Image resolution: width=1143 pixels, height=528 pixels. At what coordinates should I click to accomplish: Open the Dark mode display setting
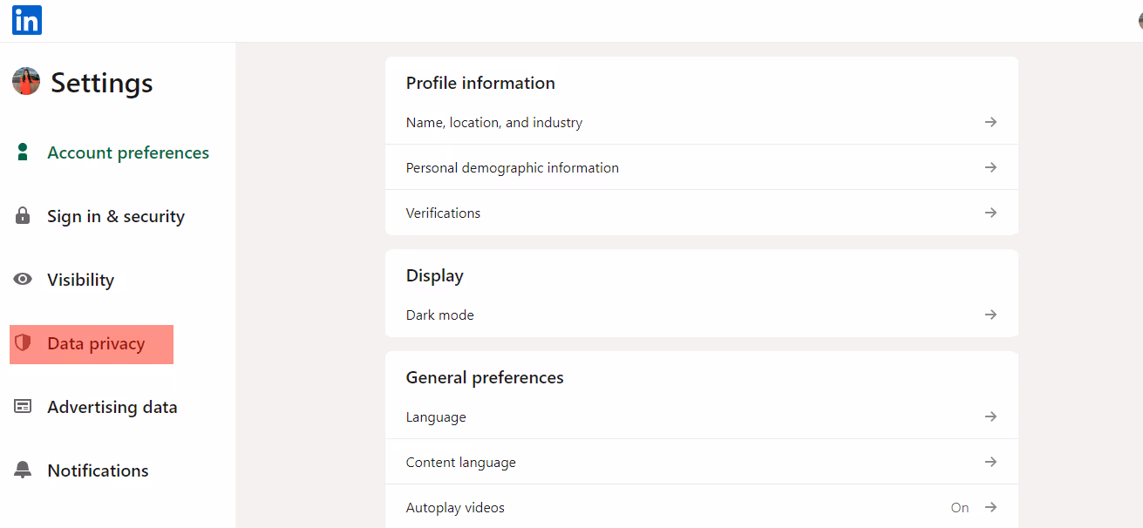tap(439, 315)
